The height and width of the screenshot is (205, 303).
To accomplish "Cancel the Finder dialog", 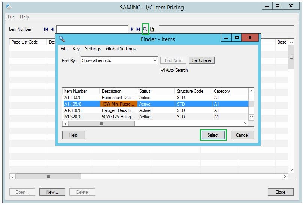I will 242,135.
